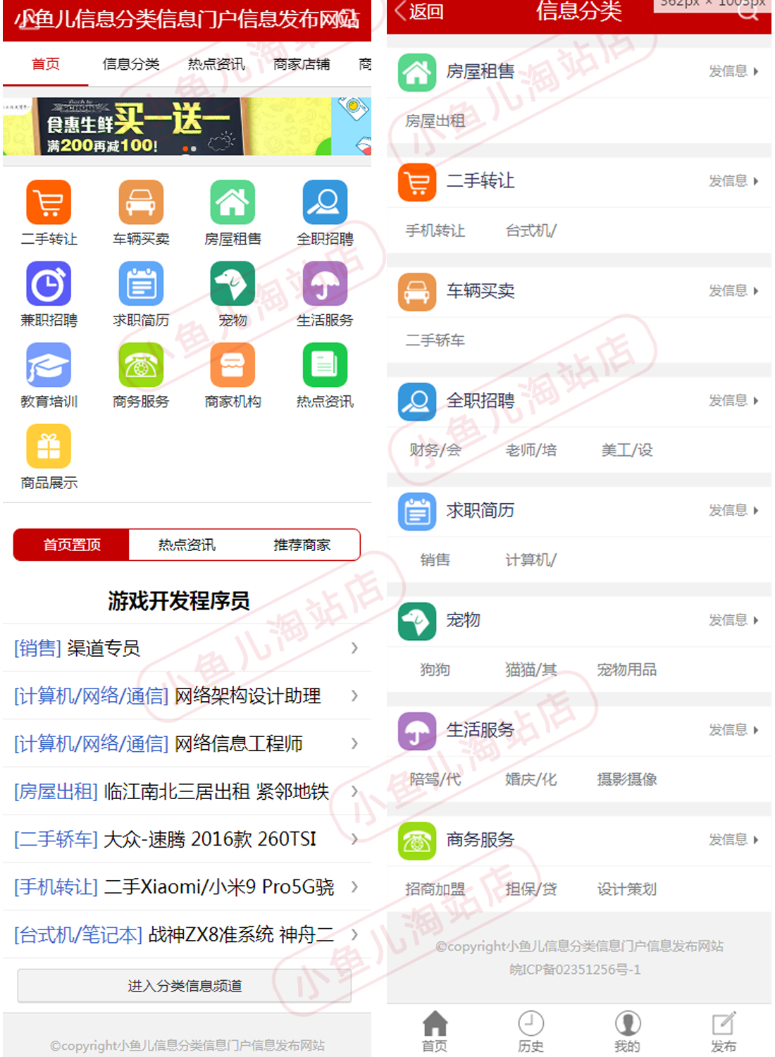
Task: Tap the 发布 edit icon in bottom bar
Action: coord(723,1023)
